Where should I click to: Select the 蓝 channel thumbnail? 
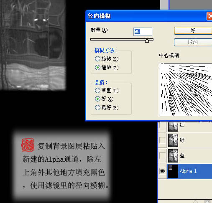click(x=173, y=156)
